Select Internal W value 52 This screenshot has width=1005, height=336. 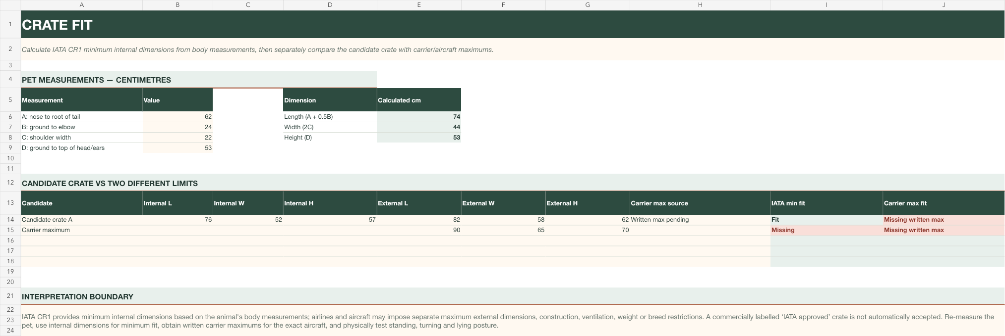pyautogui.click(x=248, y=220)
